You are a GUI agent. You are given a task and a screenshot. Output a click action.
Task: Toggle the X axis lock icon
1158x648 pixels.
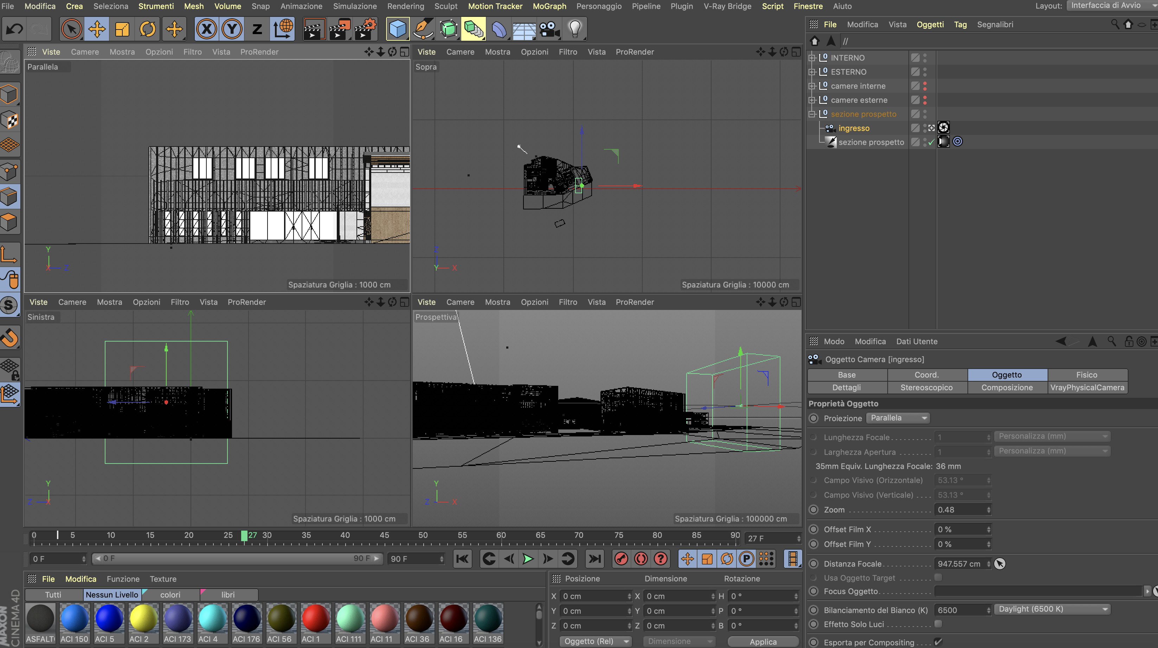click(x=206, y=30)
